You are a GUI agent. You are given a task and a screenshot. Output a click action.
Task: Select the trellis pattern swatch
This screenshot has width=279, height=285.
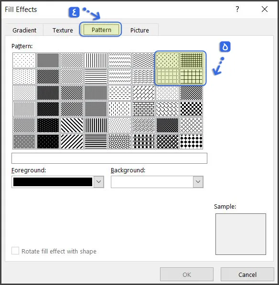[x=167, y=125]
